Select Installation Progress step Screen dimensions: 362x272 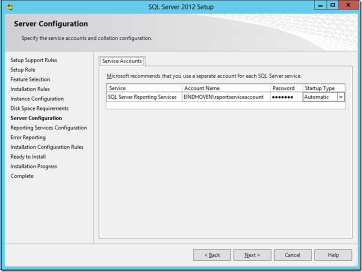[x=33, y=166]
